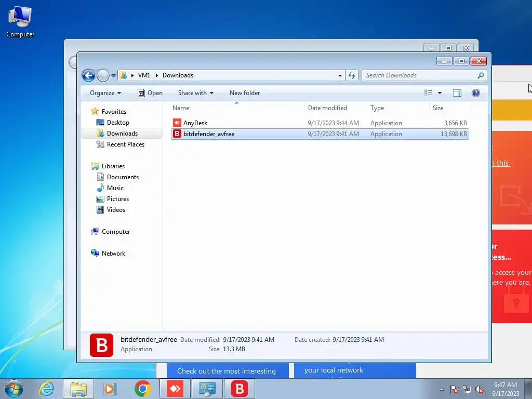The height and width of the screenshot is (399, 532).
Task: Click the network tray icon
Action: pyautogui.click(x=467, y=389)
